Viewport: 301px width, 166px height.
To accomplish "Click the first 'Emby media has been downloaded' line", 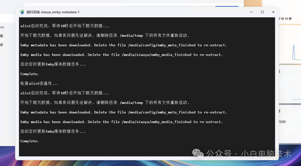I will [122, 55].
